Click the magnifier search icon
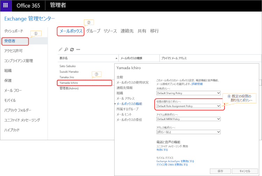 (66, 49)
